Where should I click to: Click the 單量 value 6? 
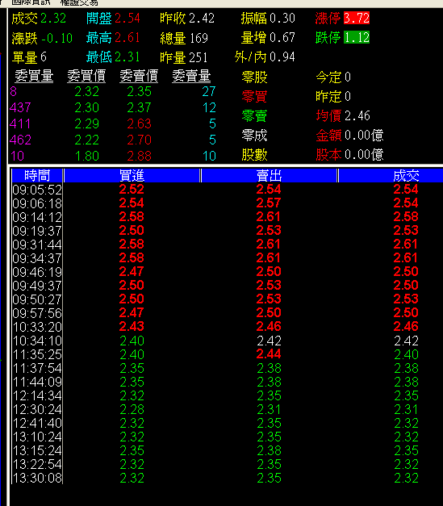pos(44,57)
